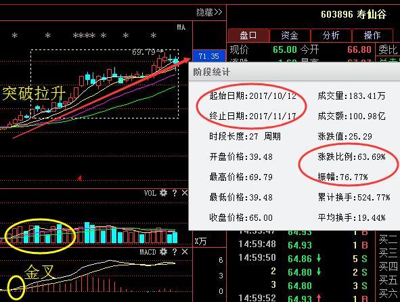Click the 今开 value 66.80

coord(359,49)
